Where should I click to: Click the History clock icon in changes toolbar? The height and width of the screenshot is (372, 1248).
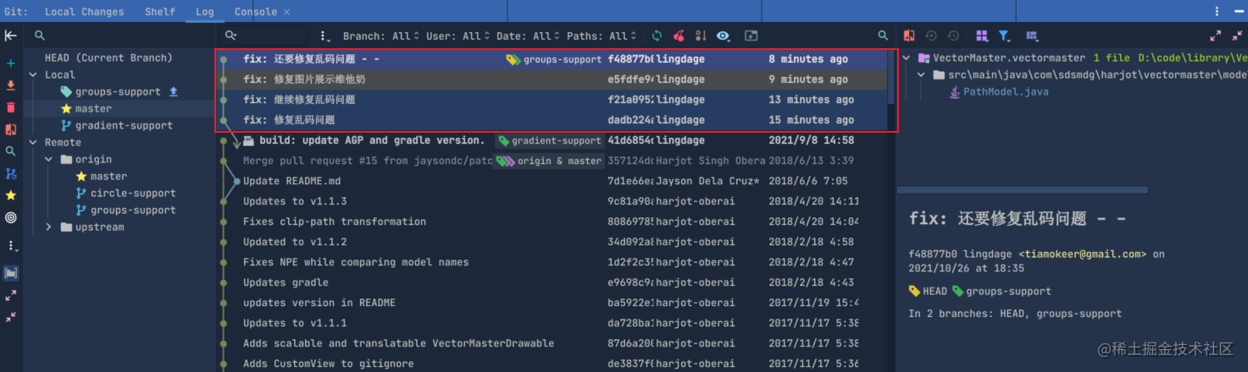(x=952, y=36)
